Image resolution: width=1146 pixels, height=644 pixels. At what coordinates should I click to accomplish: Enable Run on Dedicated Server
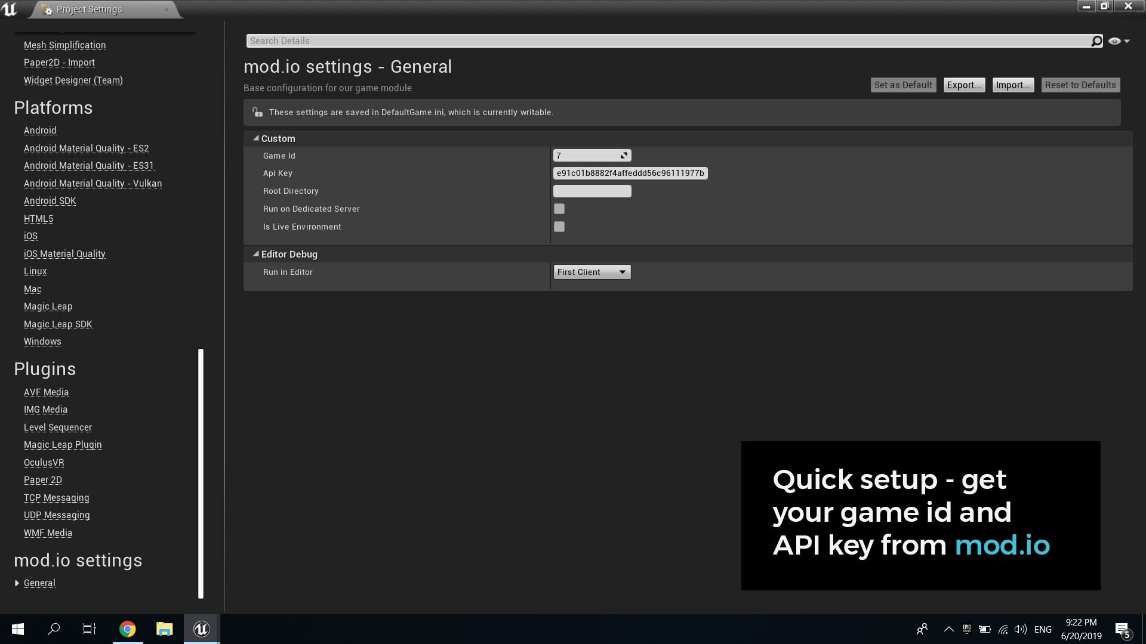point(559,209)
